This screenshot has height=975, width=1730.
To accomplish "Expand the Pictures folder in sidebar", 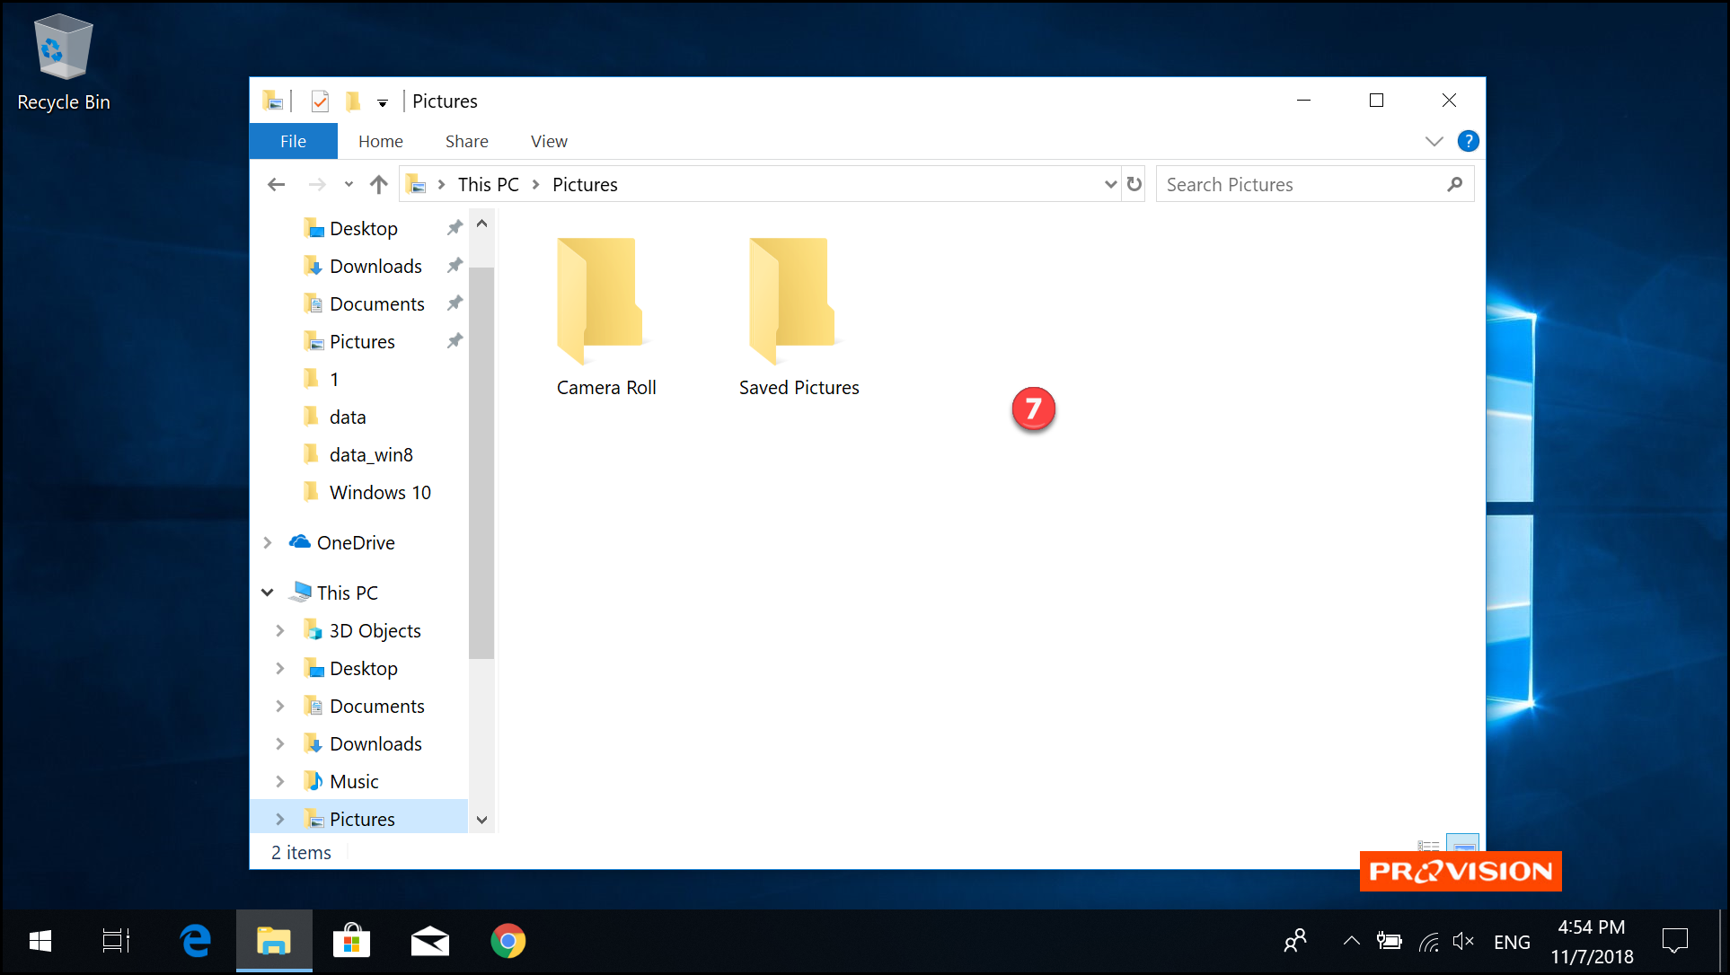I will (280, 818).
